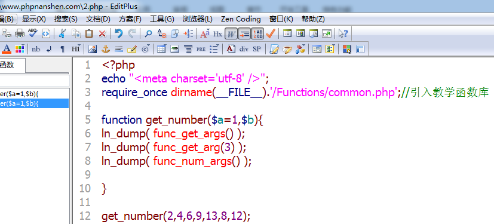Toggle auto indent
Screen dimensions: 494x224
244,33
